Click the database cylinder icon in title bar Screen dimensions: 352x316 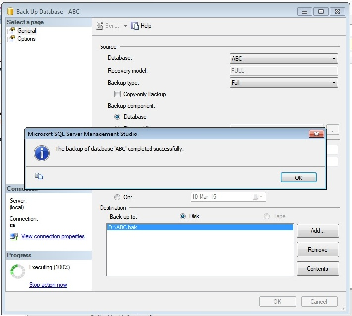(x=10, y=12)
